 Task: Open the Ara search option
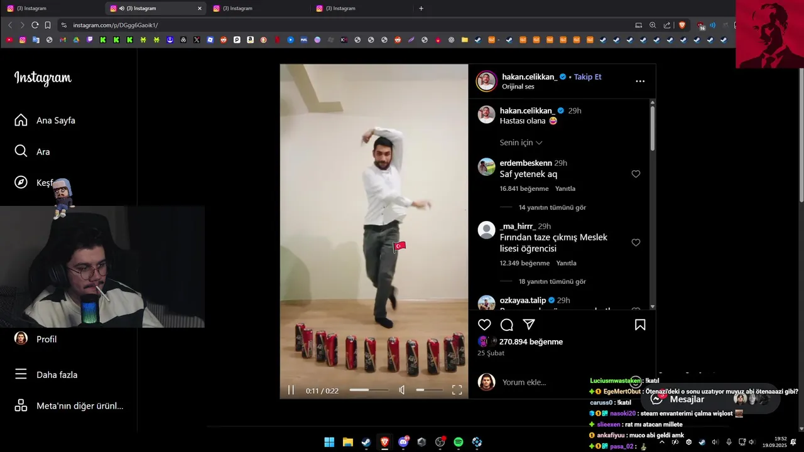pyautogui.click(x=33, y=151)
